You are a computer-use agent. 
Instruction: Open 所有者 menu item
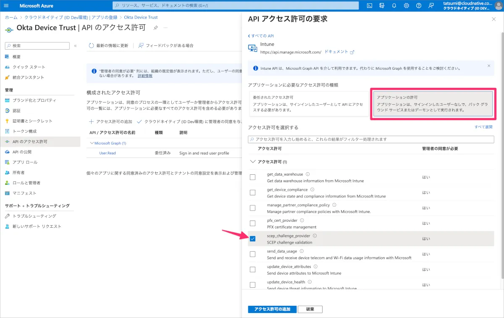pyautogui.click(x=18, y=173)
